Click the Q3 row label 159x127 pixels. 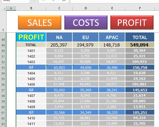click(31, 112)
